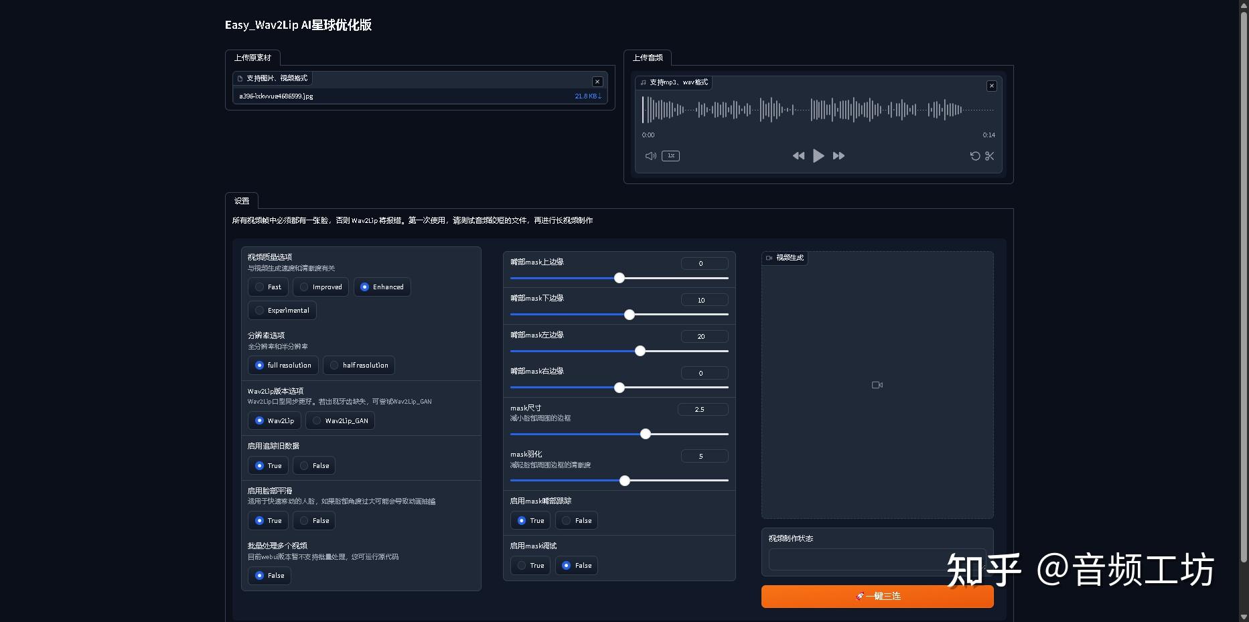1249x622 pixels.
Task: Click the reset loop icon in the audio player
Action: coord(974,156)
